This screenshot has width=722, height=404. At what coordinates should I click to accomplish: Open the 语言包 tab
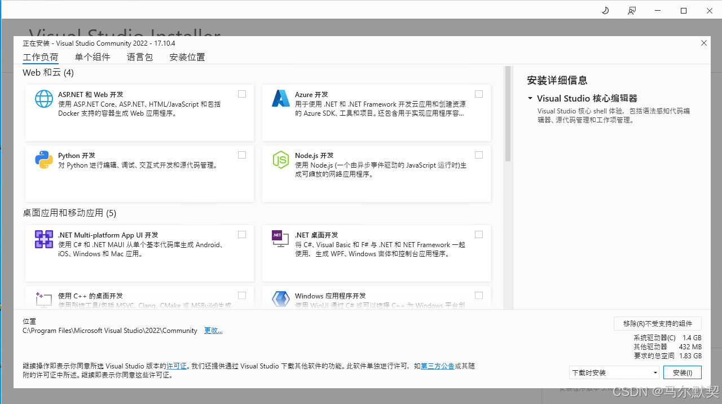click(140, 57)
